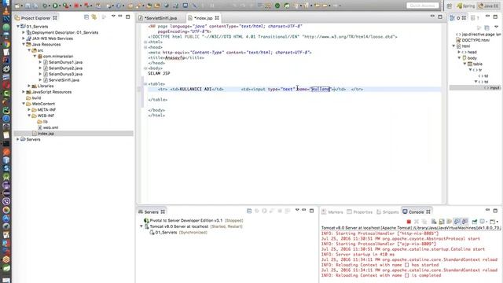Collapse the 01_Servlets project node
503x283 pixels.
[18, 26]
